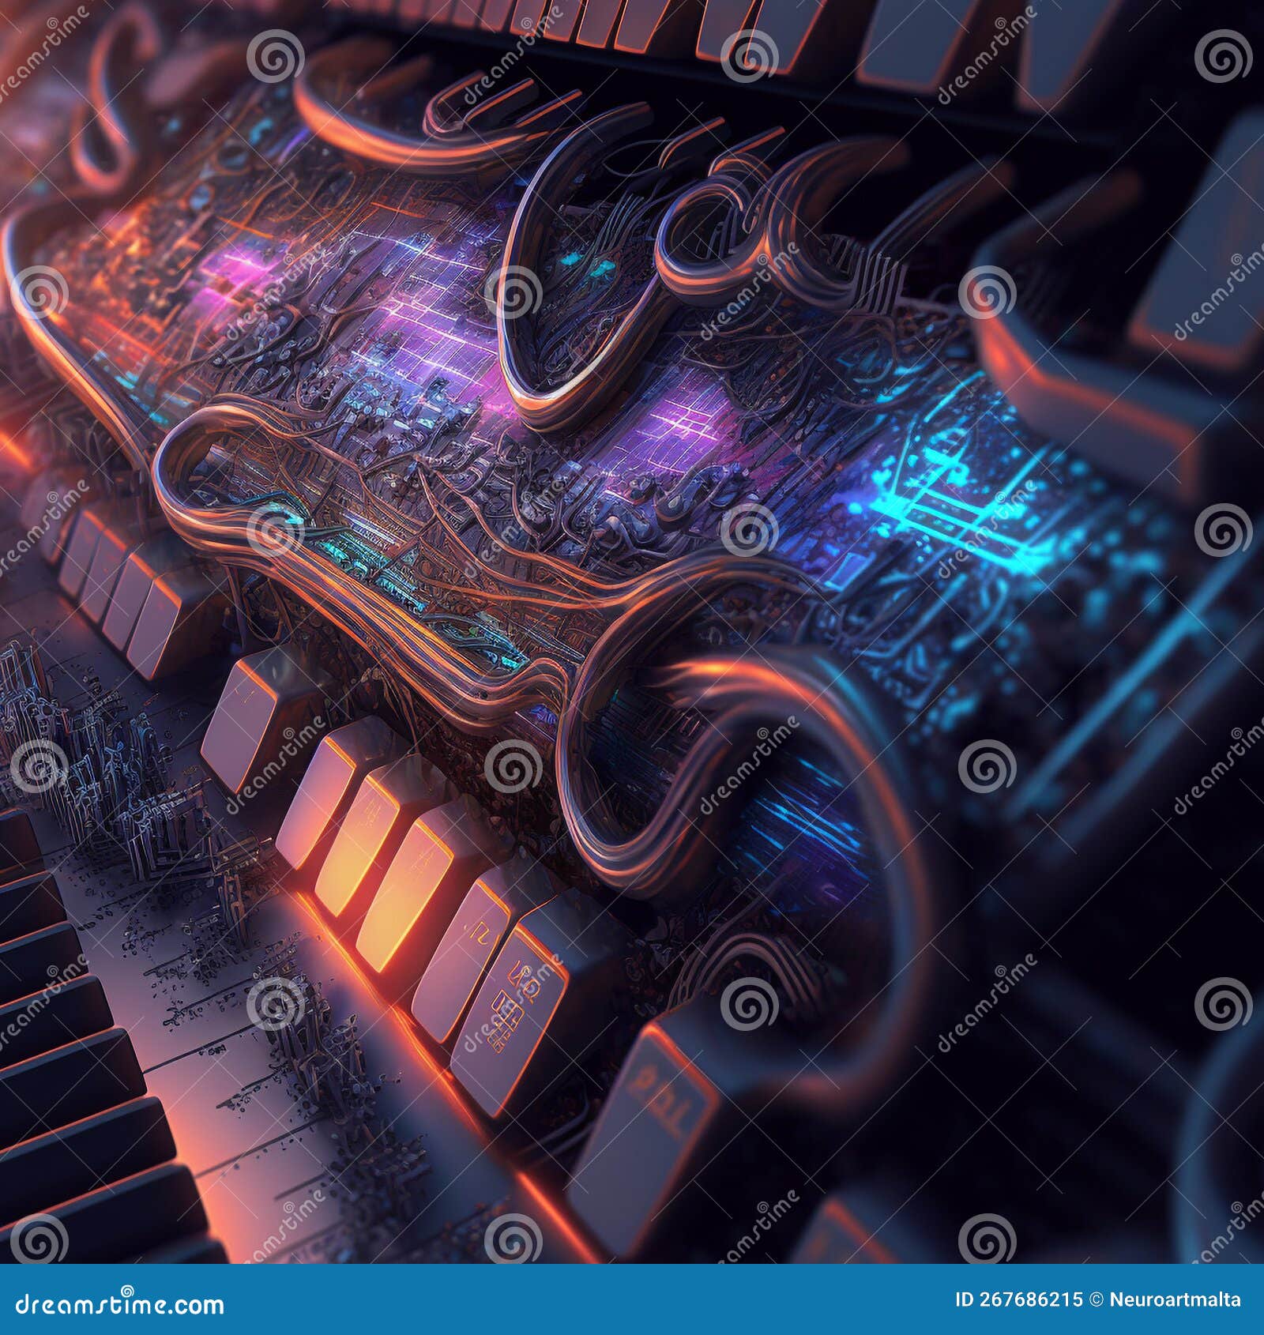Click the ID 267686215 text
This screenshot has width=1264, height=1335.
(x=1019, y=1298)
